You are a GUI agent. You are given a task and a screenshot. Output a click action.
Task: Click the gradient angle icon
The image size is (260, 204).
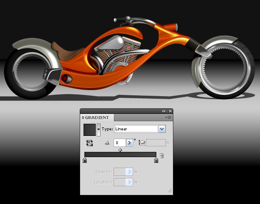[x=107, y=142]
